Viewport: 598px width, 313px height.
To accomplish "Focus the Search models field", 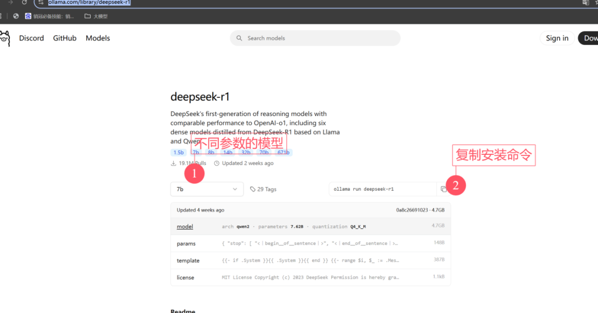I will coord(315,38).
